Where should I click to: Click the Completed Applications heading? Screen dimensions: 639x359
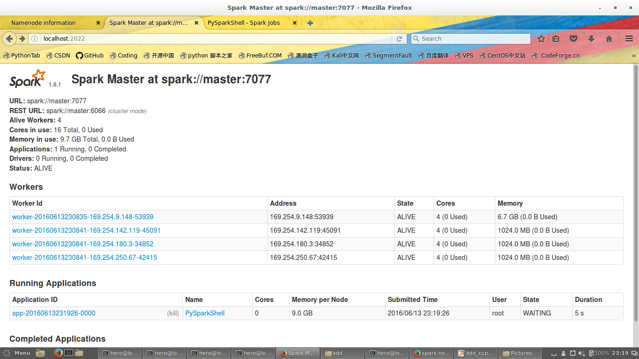[x=58, y=339]
